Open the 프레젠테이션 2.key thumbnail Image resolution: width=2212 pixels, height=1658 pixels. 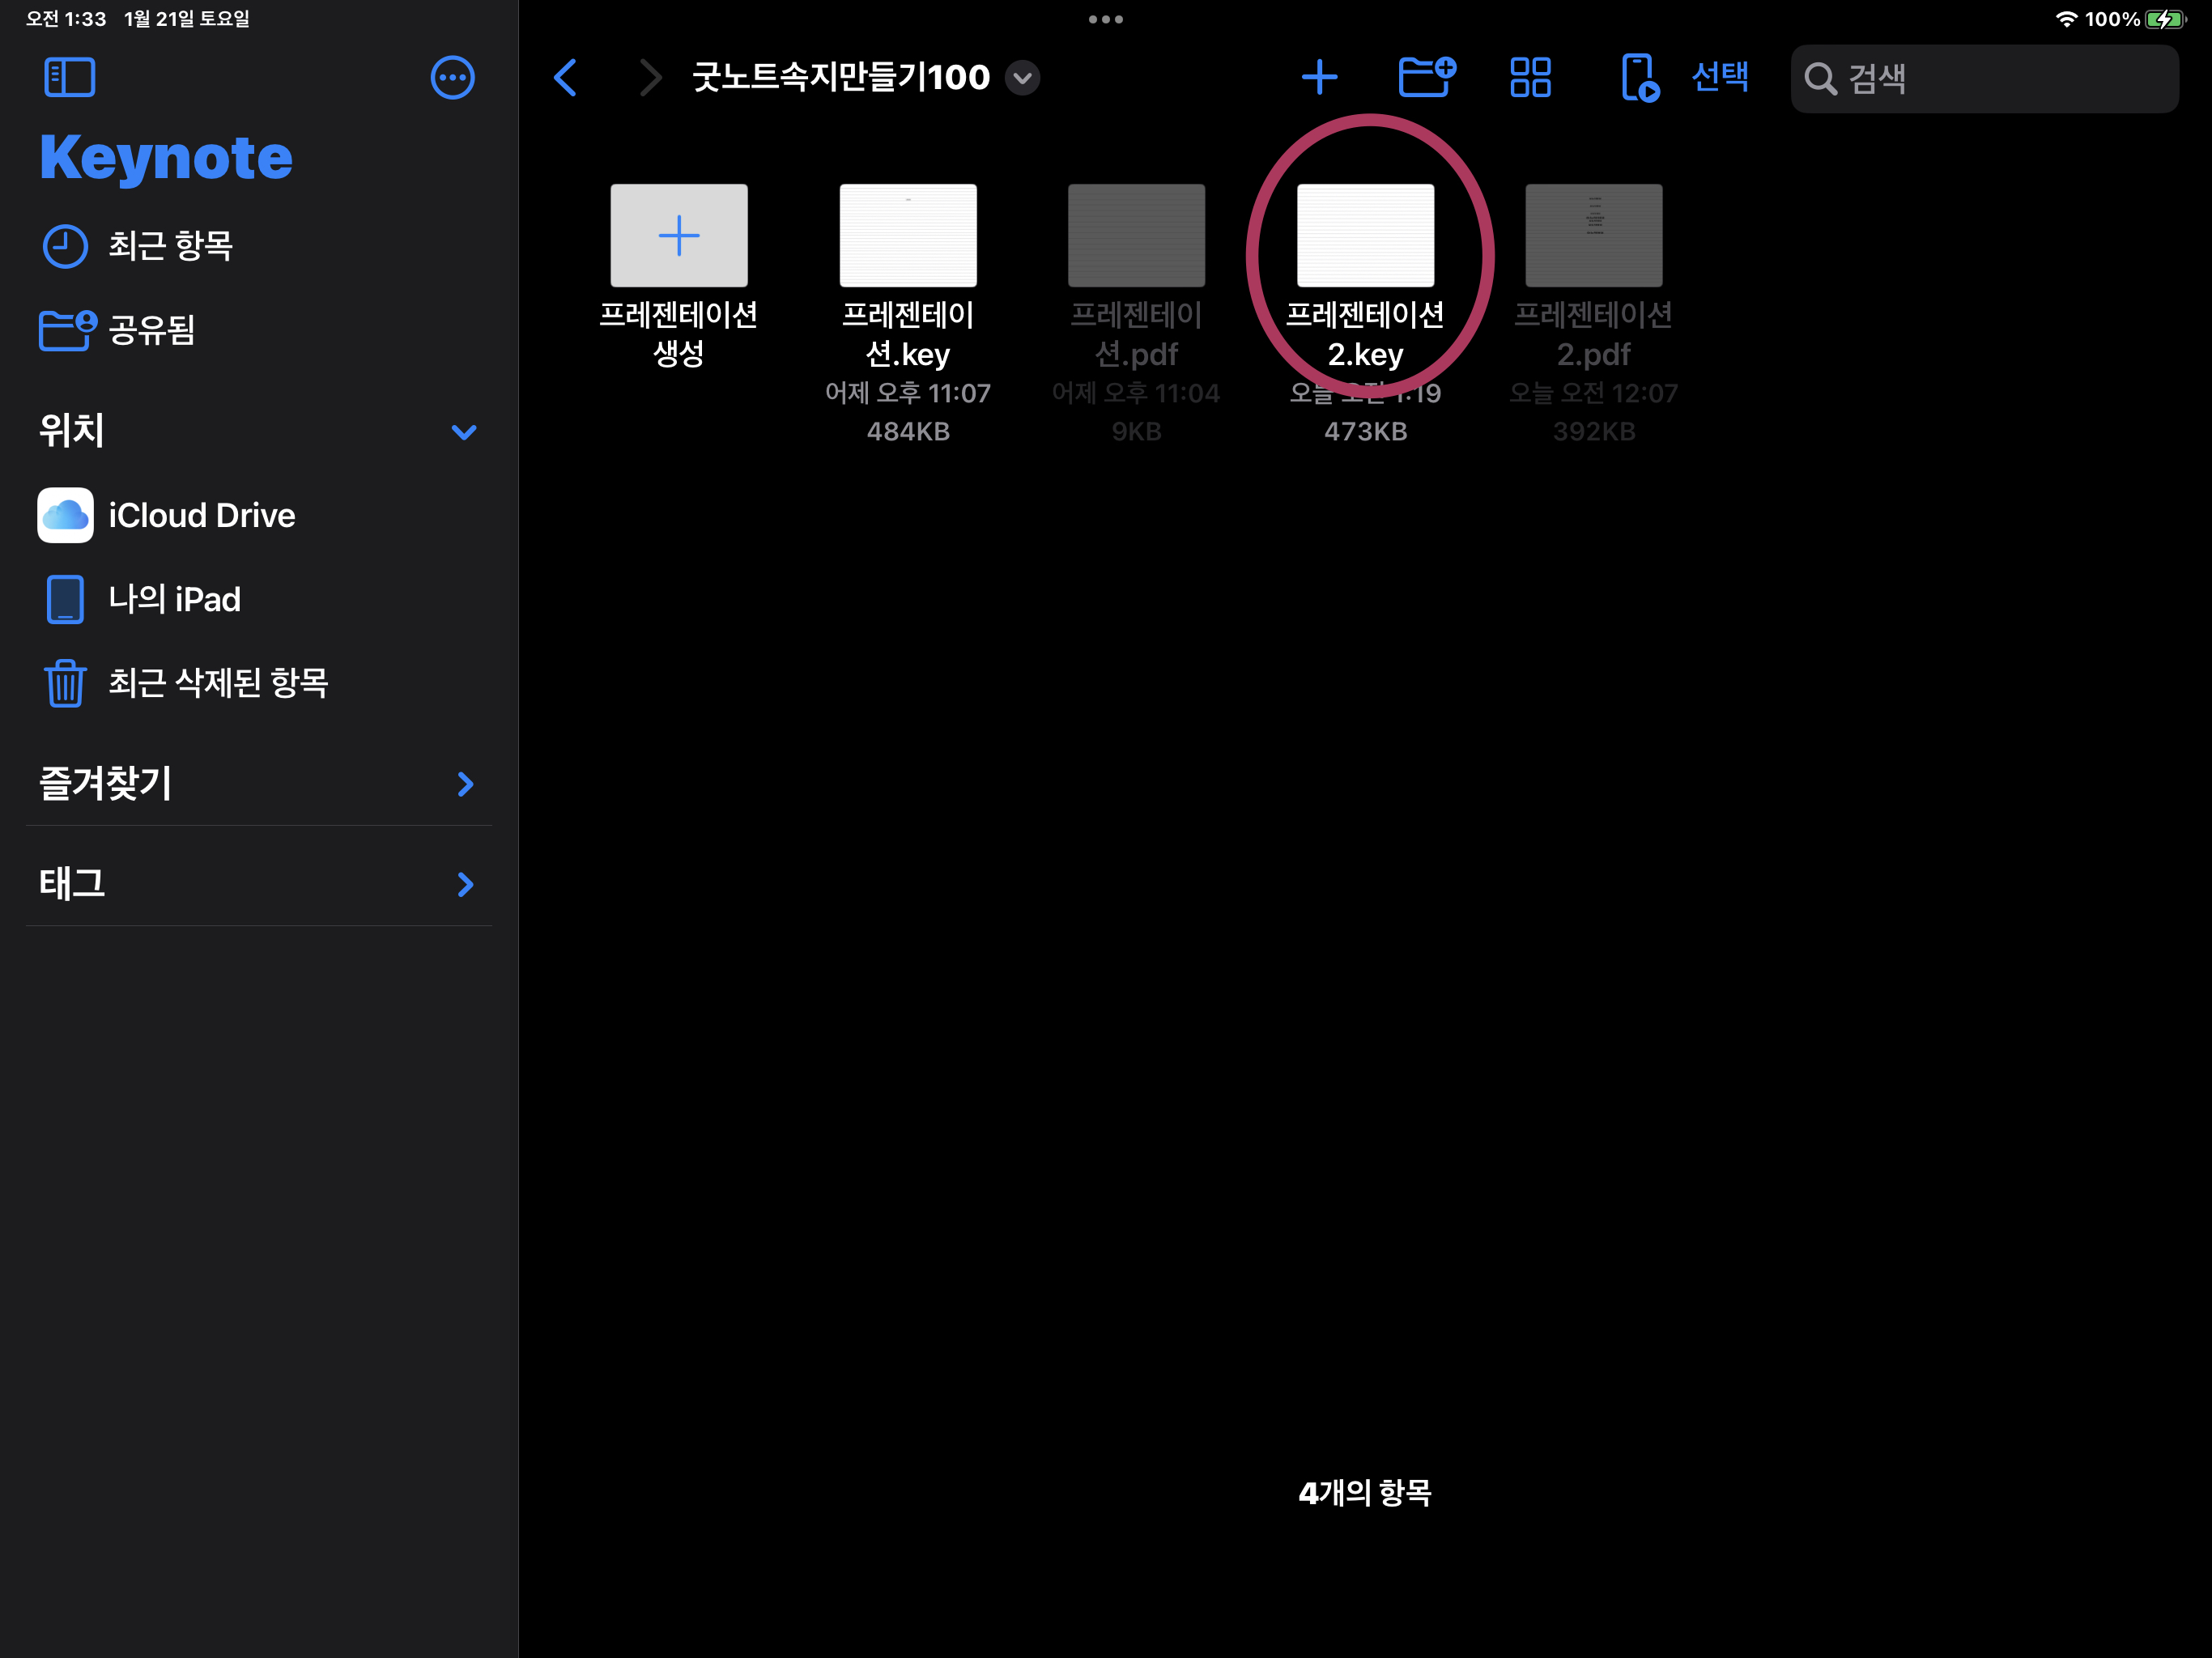pos(1365,235)
